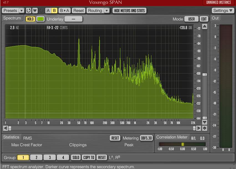236x169 pixels.
Task: Switch to state A in A/B comparison
Action: tap(48, 11)
